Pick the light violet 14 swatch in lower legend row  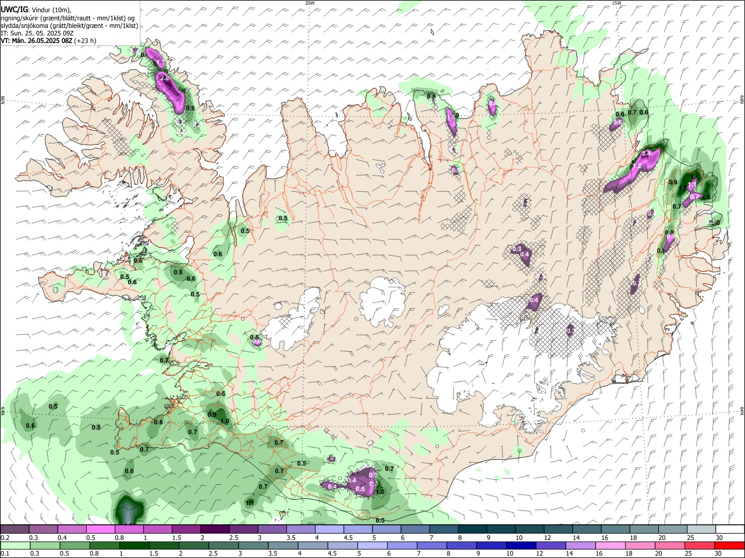tap(580, 546)
